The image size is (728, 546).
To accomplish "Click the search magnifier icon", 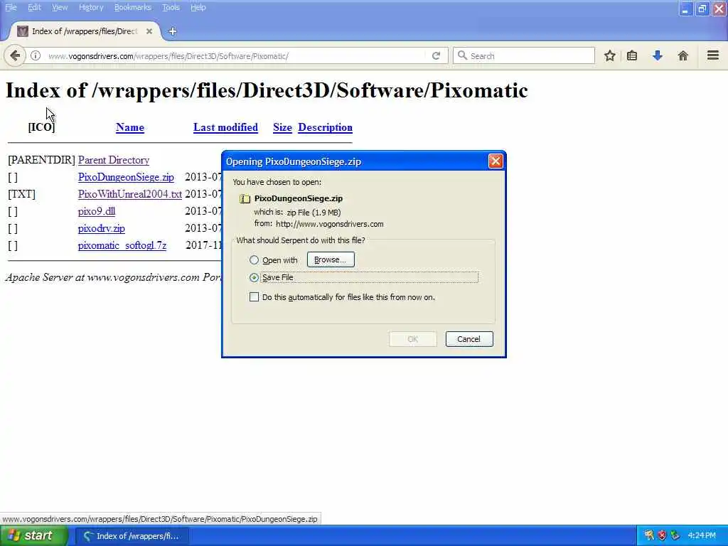I will click(x=462, y=55).
